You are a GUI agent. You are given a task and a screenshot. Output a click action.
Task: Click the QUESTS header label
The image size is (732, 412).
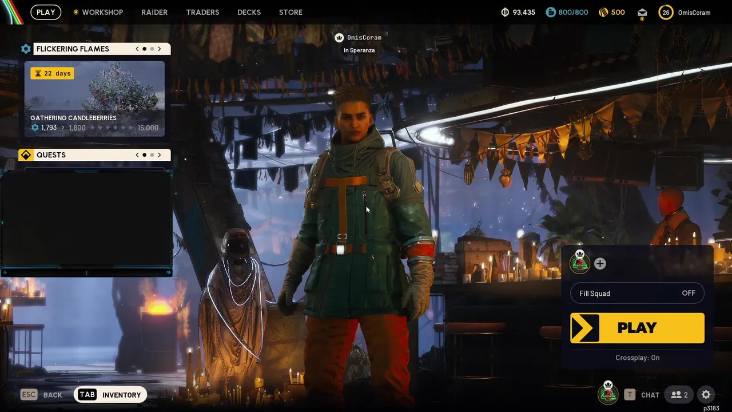[x=51, y=155]
